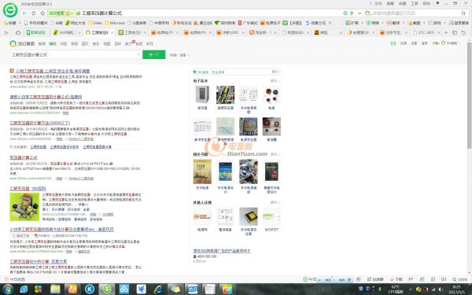Toggle the star favorite icon in the address bar
Image resolution: width=472 pixels, height=295 pixels.
click(x=345, y=13)
